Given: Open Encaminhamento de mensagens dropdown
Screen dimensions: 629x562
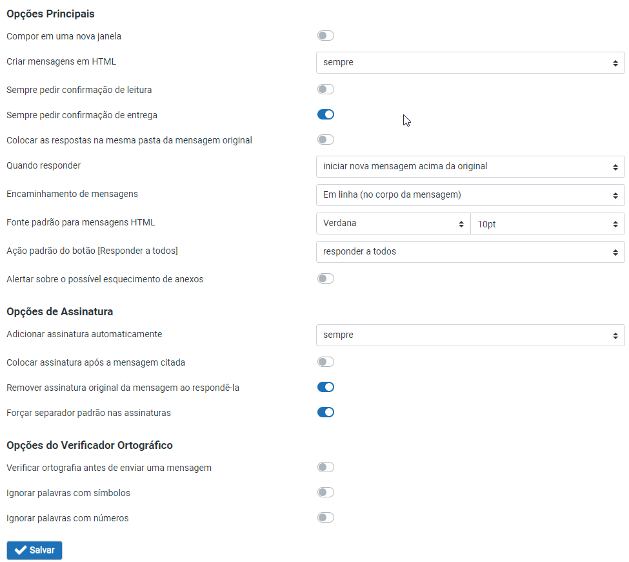Looking at the screenshot, I should [x=470, y=195].
